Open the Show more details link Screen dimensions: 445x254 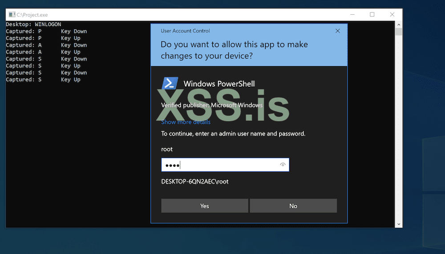186,122
